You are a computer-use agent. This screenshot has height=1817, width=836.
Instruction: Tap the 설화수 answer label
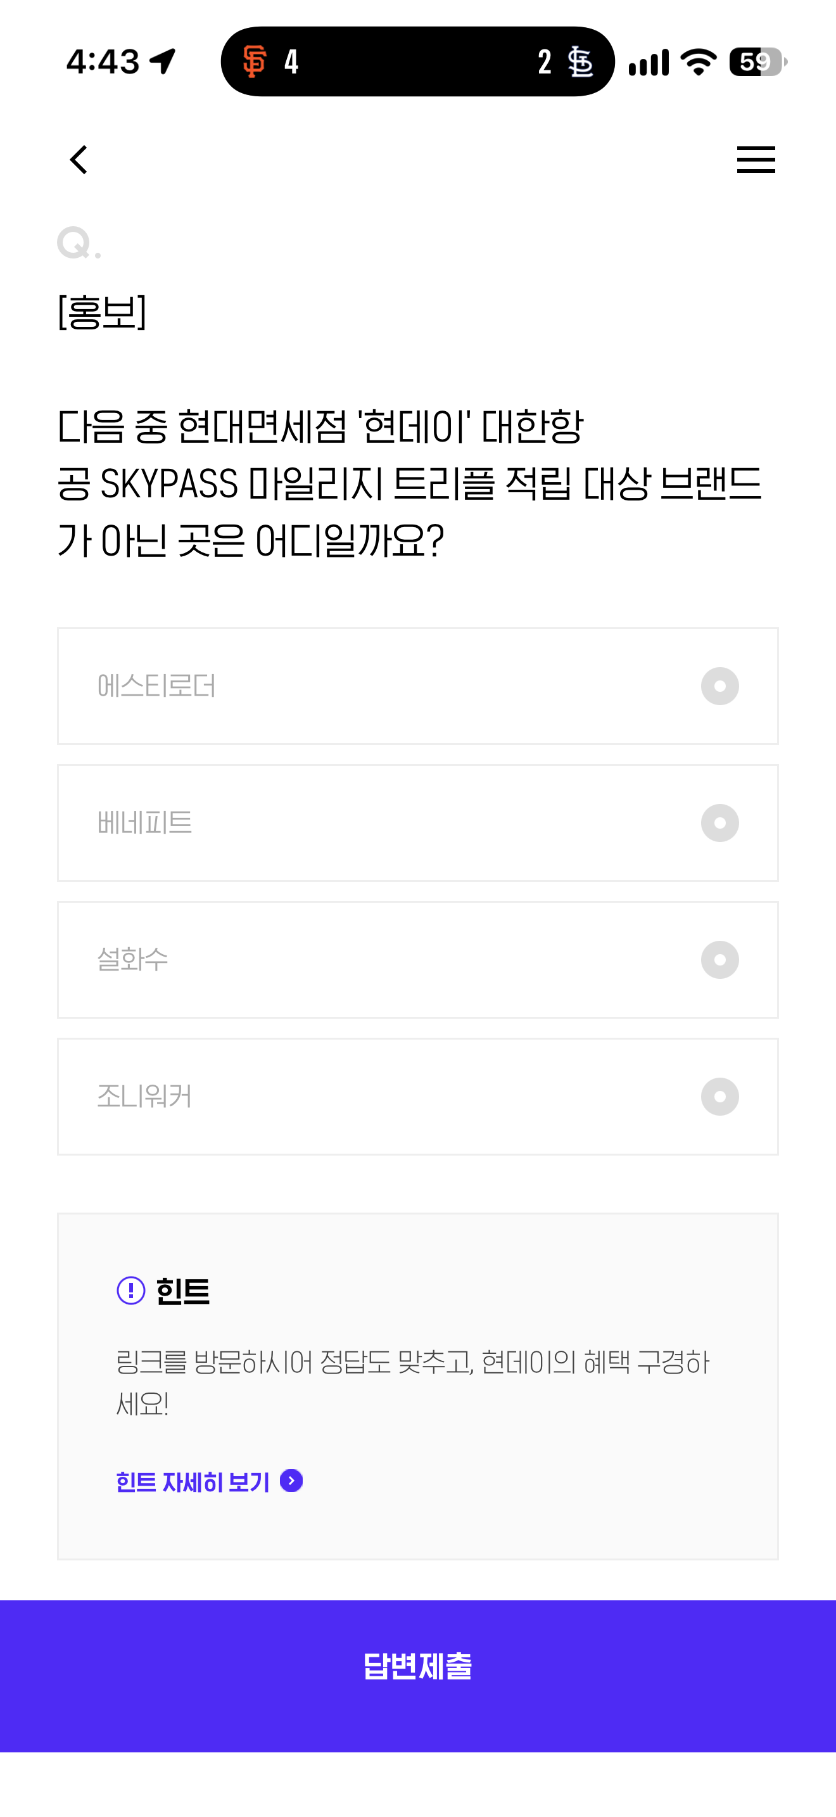pos(132,960)
